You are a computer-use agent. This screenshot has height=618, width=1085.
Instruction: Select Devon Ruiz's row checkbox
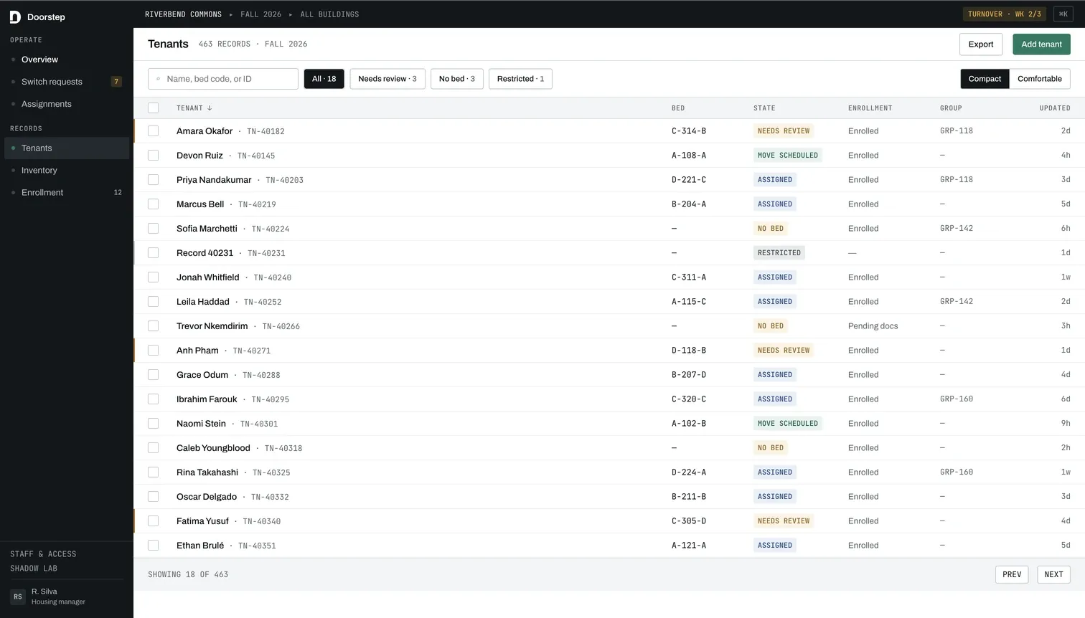153,156
